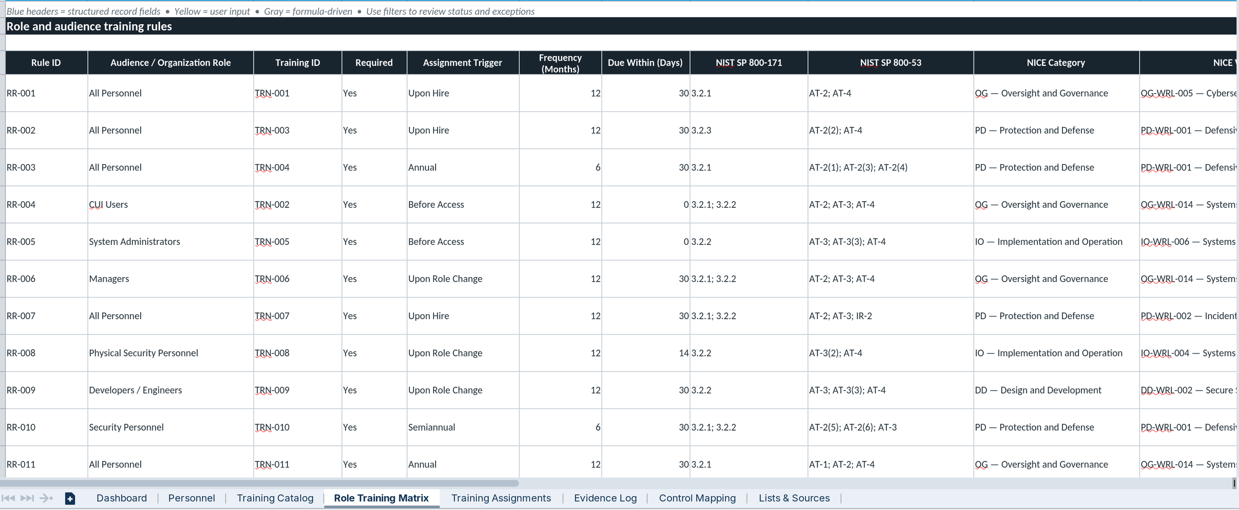
Task: Select the TRN-002 training ID cell
Action: [x=297, y=204]
